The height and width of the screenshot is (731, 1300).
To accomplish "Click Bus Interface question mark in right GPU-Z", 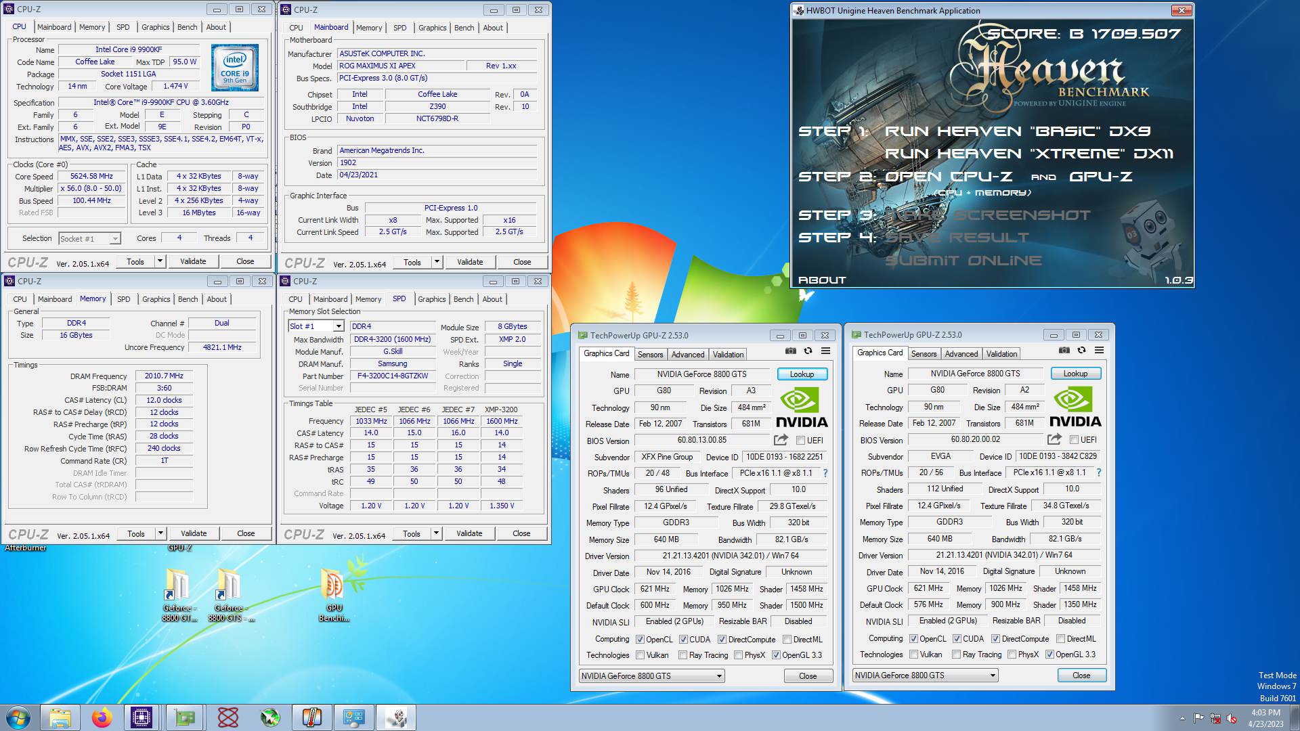I will tap(1098, 472).
